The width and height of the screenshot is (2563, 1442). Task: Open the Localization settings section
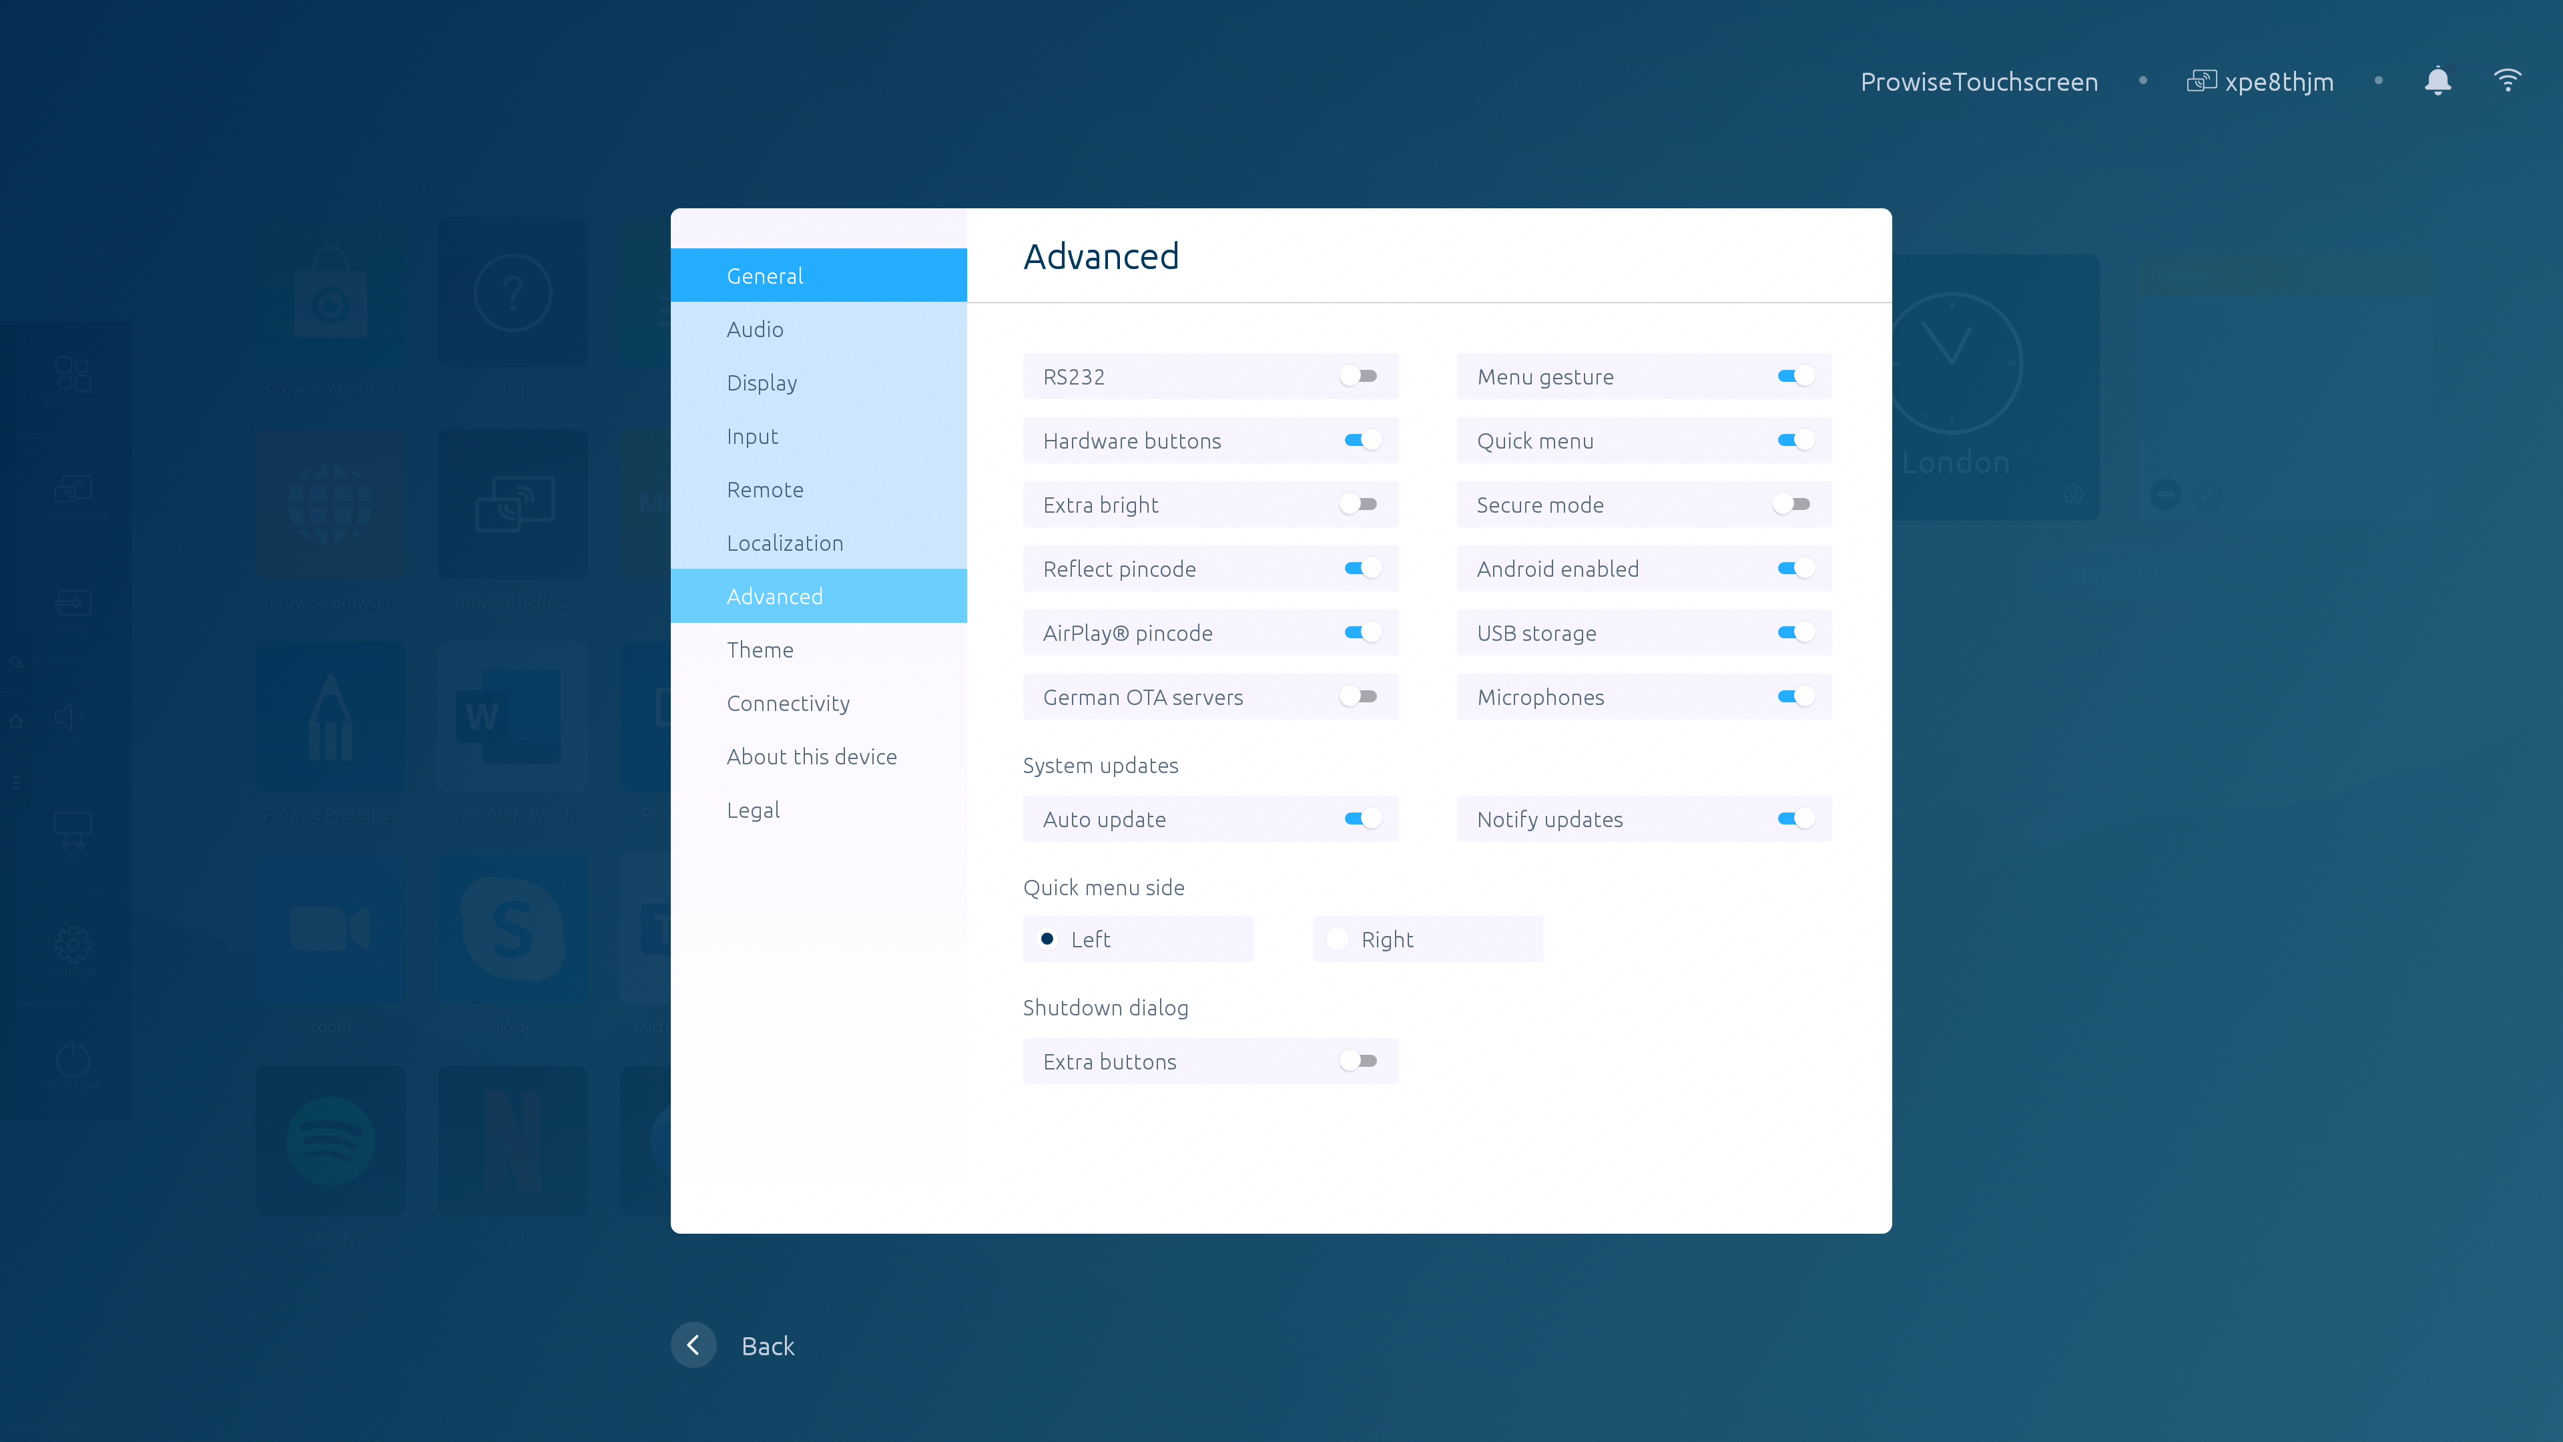pyautogui.click(x=819, y=542)
